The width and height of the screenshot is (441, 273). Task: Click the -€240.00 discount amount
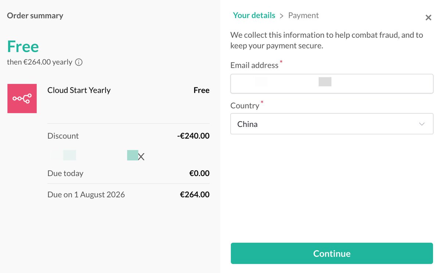click(193, 136)
